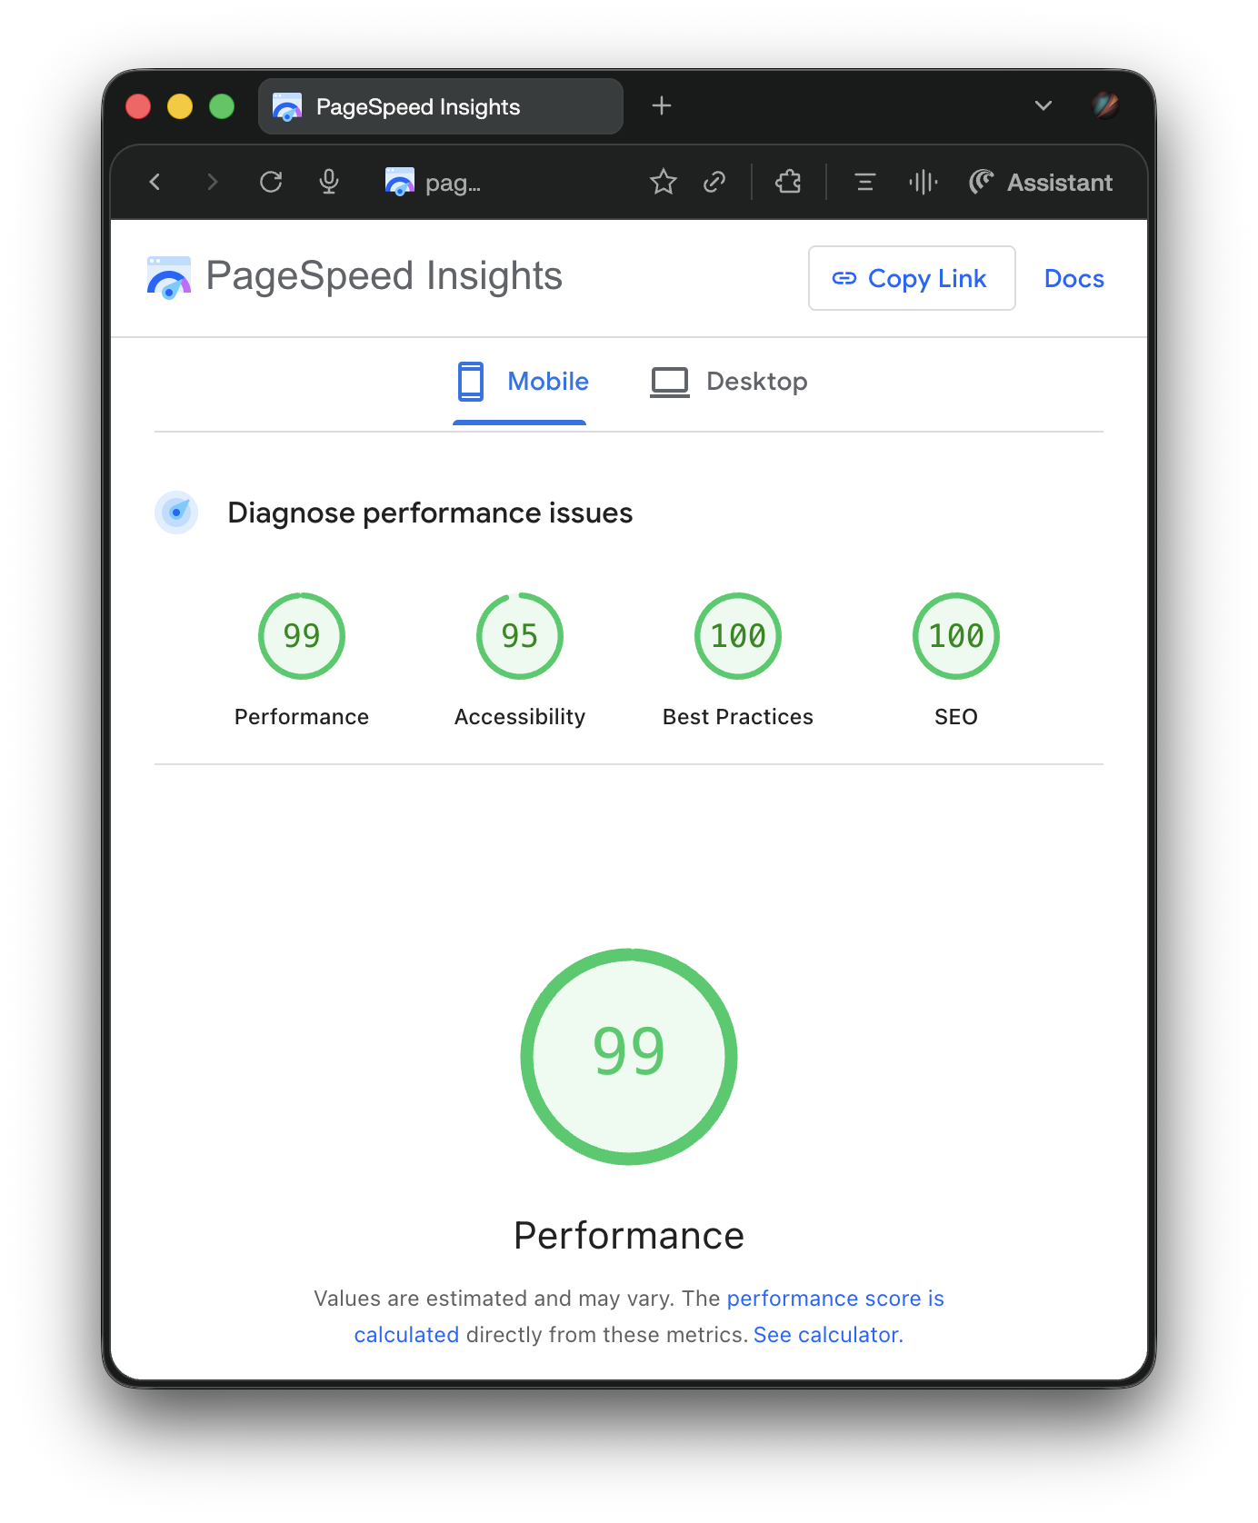Click the Diagnose performance issues radar icon
Screen dimensions: 1258x1523
click(176, 513)
